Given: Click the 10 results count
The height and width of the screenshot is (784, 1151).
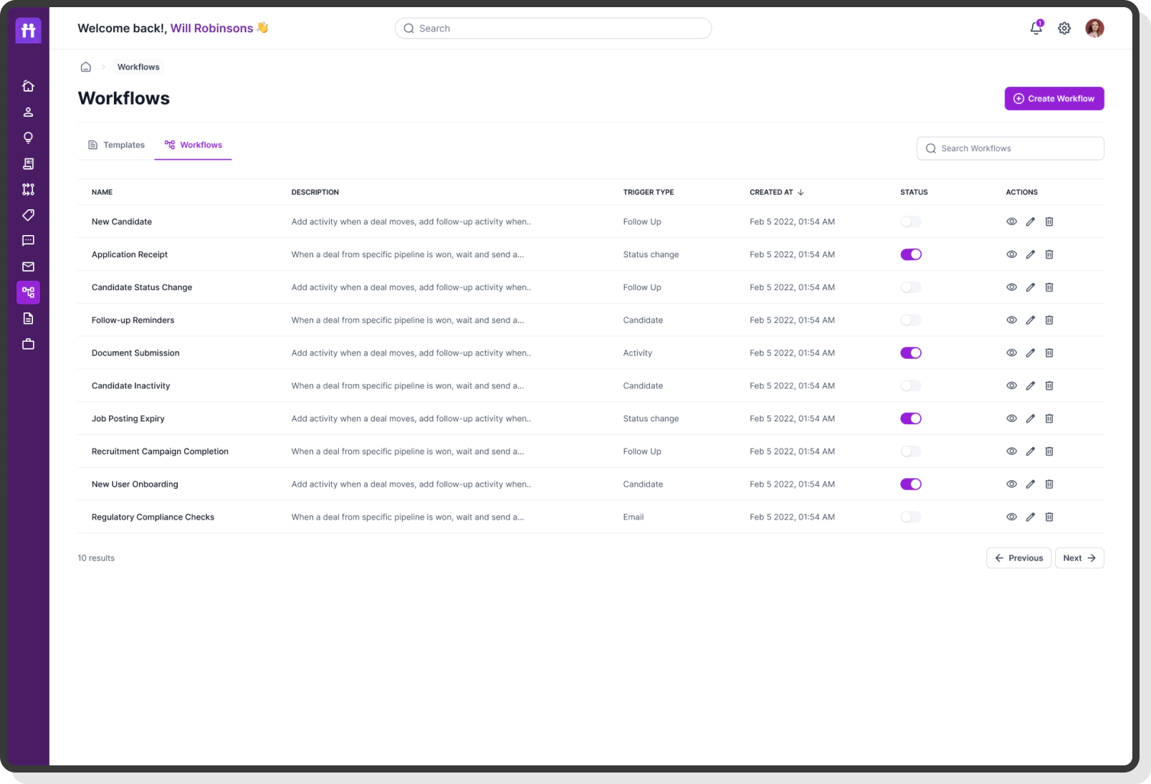Looking at the screenshot, I should [96, 558].
